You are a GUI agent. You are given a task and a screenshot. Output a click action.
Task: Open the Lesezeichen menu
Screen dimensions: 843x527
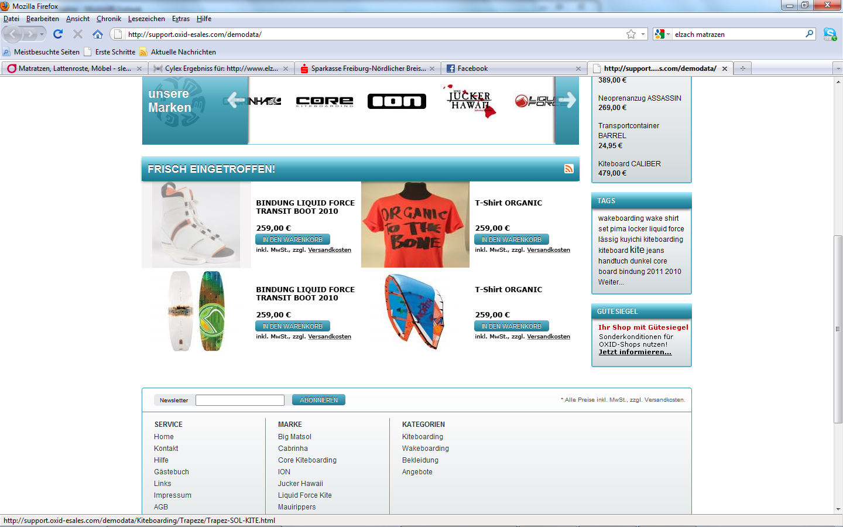(x=146, y=19)
